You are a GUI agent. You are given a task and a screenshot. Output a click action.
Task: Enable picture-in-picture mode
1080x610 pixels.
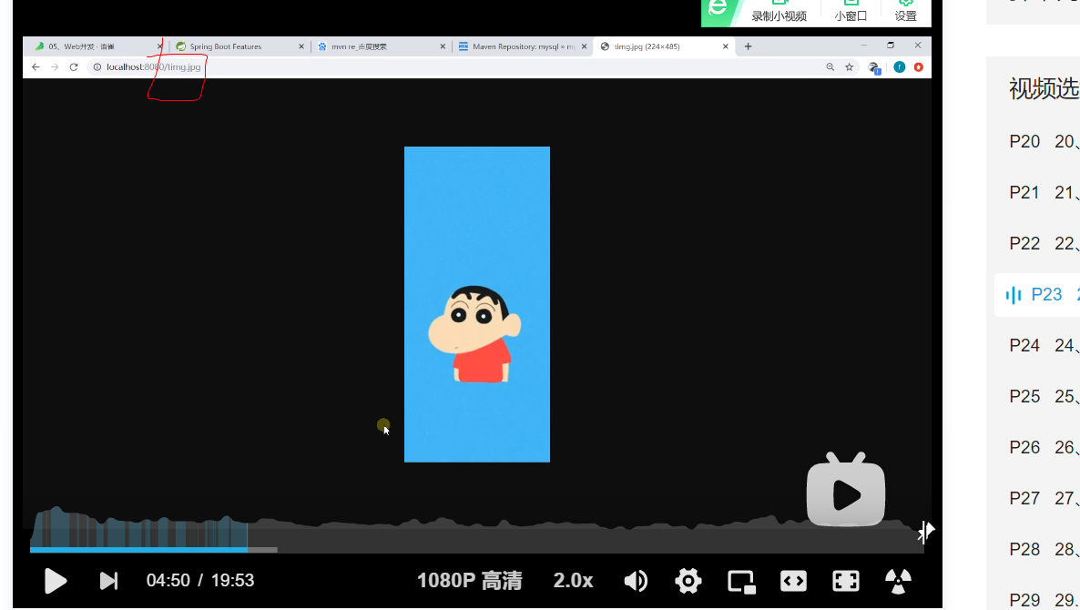point(741,582)
